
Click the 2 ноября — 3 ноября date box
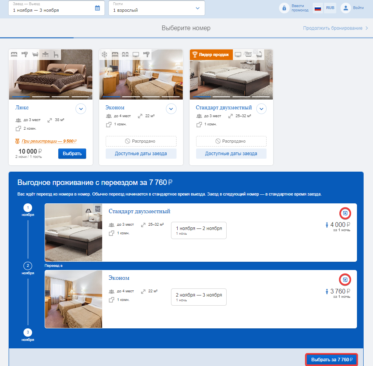pyautogui.click(x=198, y=297)
